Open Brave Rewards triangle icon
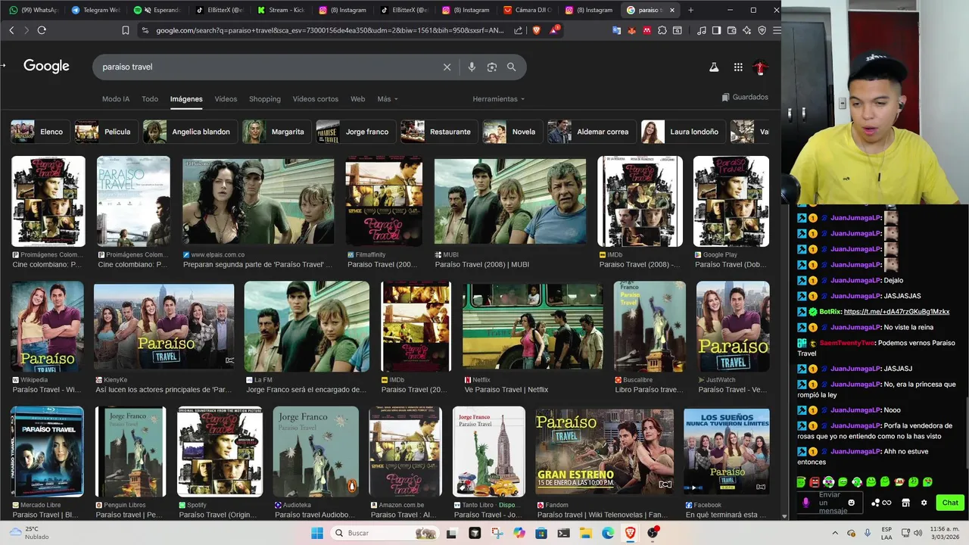This screenshot has height=545, width=969. click(555, 30)
